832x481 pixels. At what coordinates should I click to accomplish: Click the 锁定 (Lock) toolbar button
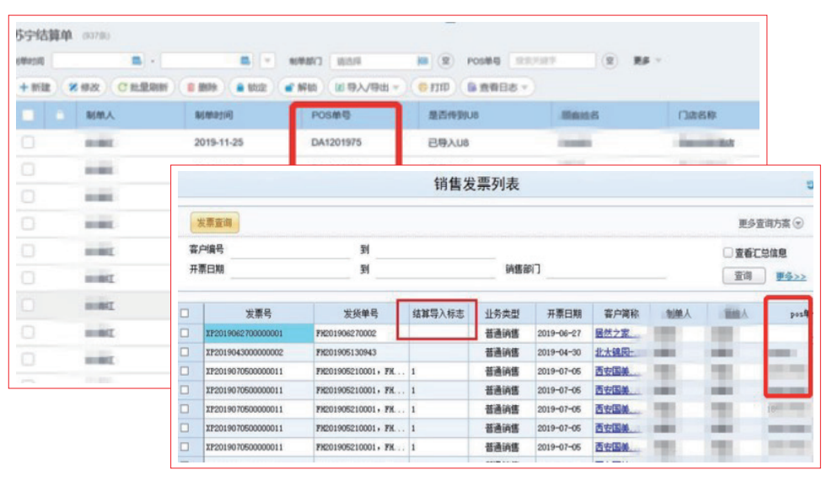pos(250,87)
